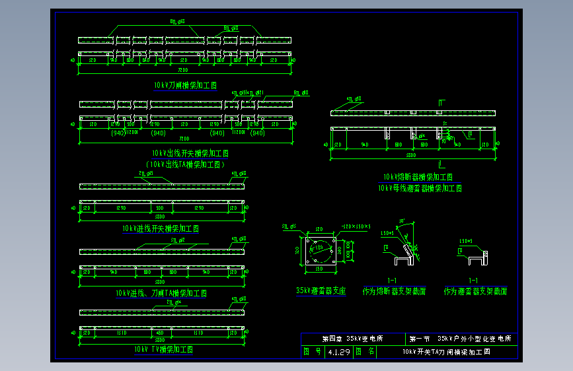The width and height of the screenshot is (573, 371).
Task: Click the 35kV避雷器支座 square plate drawing
Action: [321, 251]
